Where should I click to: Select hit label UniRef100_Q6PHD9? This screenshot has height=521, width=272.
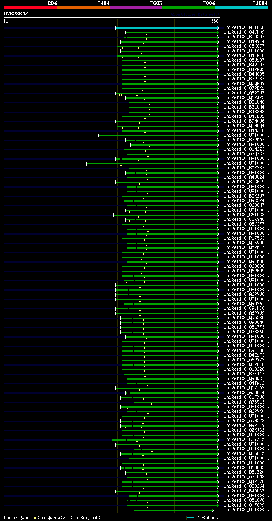244,271
